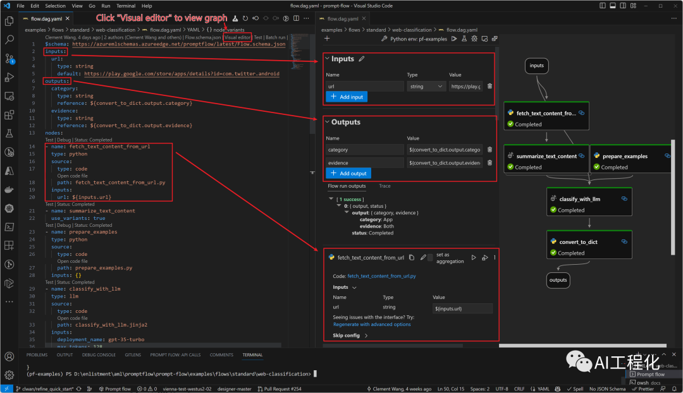This screenshot has width=683, height=393.
Task: Open link icon on classify_with_llm graph node
Action: (624, 199)
